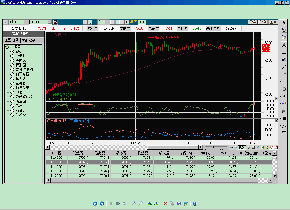Select the 分 minute period button
Viewport: 290px width, 210px height.
[x=90, y=22]
